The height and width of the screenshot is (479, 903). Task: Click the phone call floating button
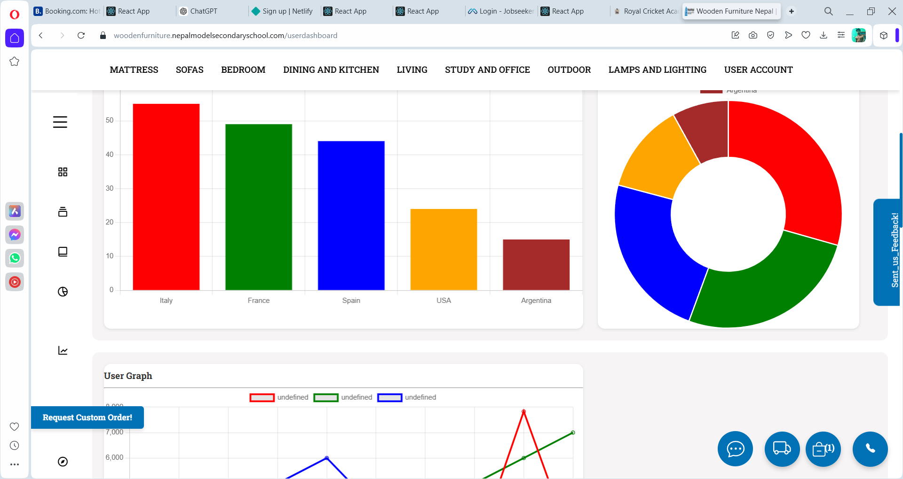tap(870, 449)
